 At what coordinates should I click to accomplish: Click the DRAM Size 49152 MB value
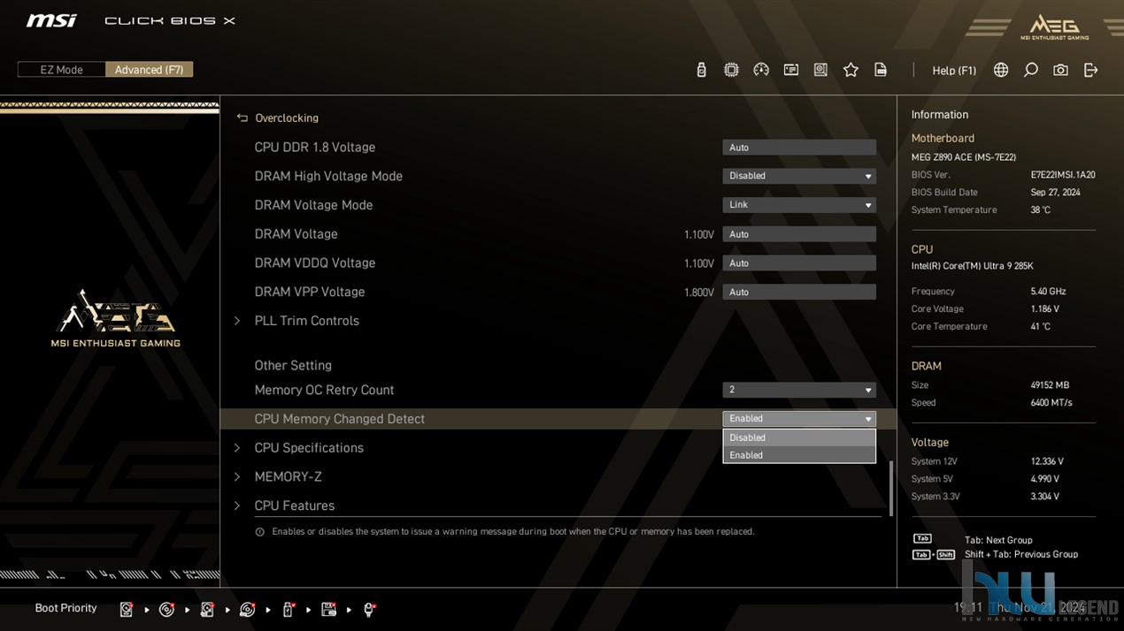[1050, 385]
